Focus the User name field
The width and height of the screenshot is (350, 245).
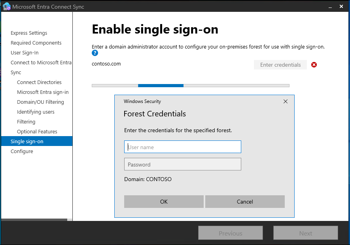click(x=183, y=147)
